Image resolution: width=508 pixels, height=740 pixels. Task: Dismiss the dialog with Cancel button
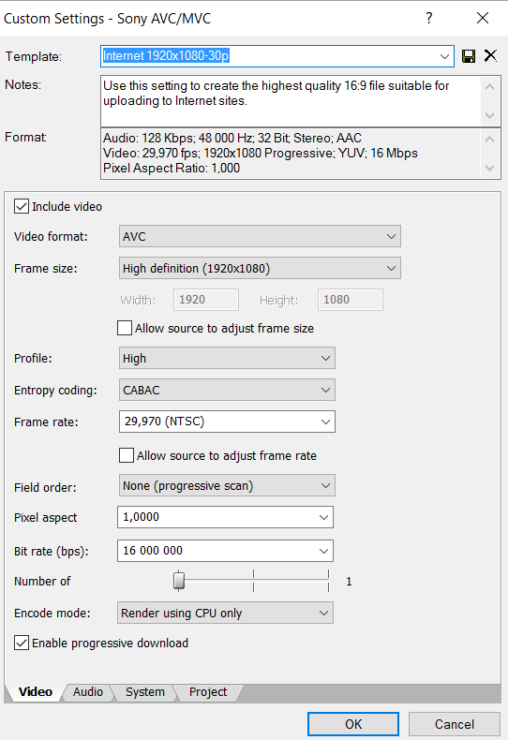(455, 724)
